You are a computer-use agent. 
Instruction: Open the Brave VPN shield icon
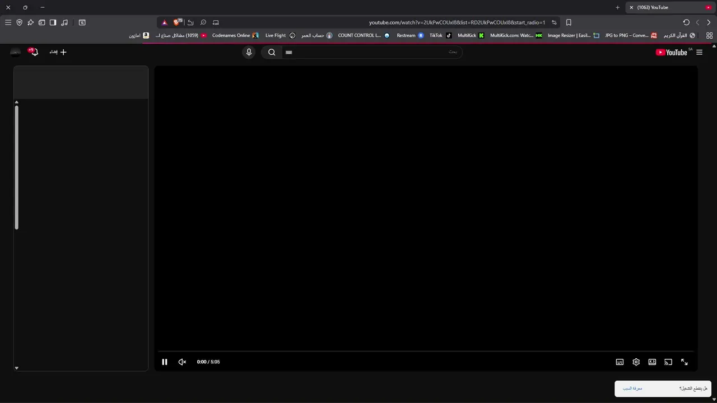click(19, 22)
